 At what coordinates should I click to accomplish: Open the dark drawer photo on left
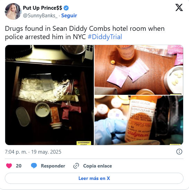click(x=49, y=95)
